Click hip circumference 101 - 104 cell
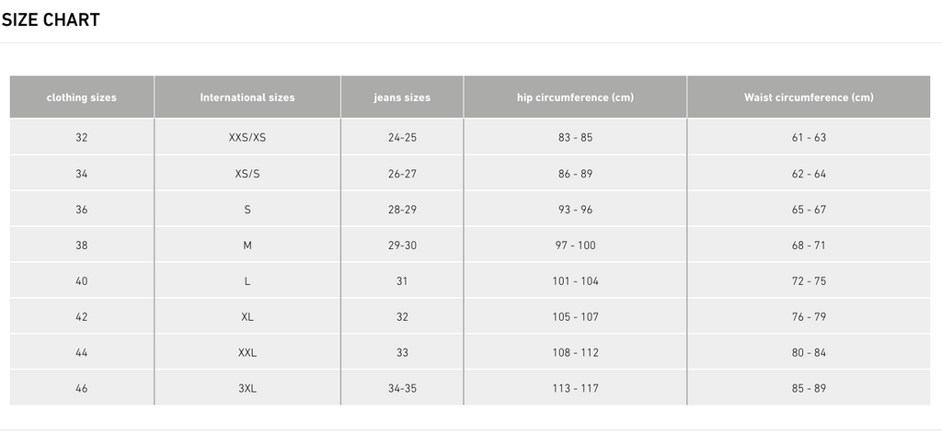Image resolution: width=942 pixels, height=434 pixels. pos(575,281)
